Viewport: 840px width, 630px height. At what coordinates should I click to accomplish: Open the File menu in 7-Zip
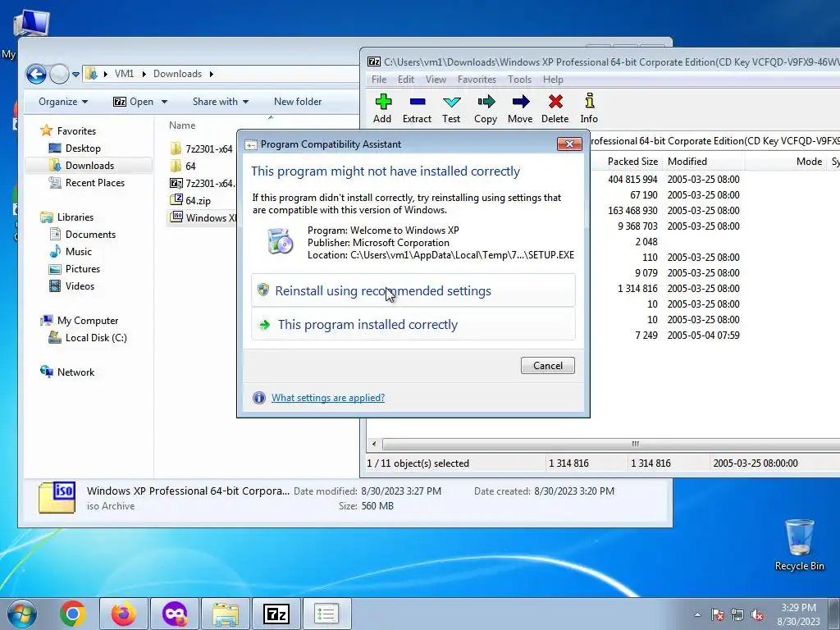click(x=379, y=80)
